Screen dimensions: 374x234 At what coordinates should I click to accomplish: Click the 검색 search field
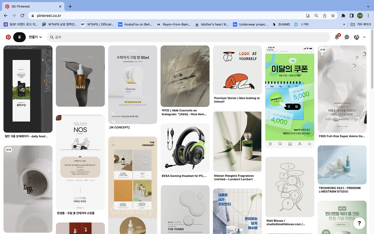(189, 37)
